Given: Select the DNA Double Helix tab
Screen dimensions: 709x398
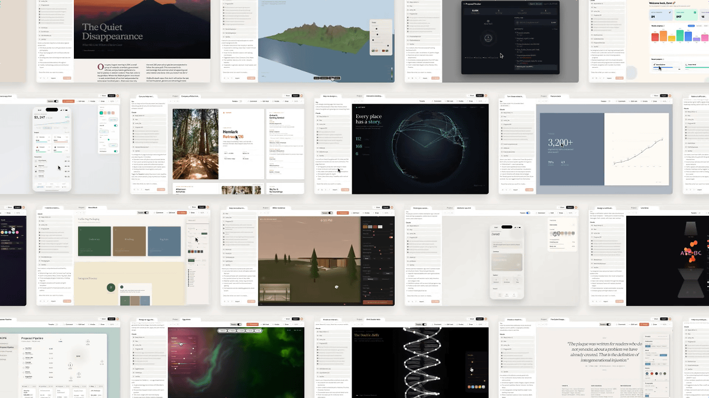Looking at the screenshot, I should click(x=373, y=319).
